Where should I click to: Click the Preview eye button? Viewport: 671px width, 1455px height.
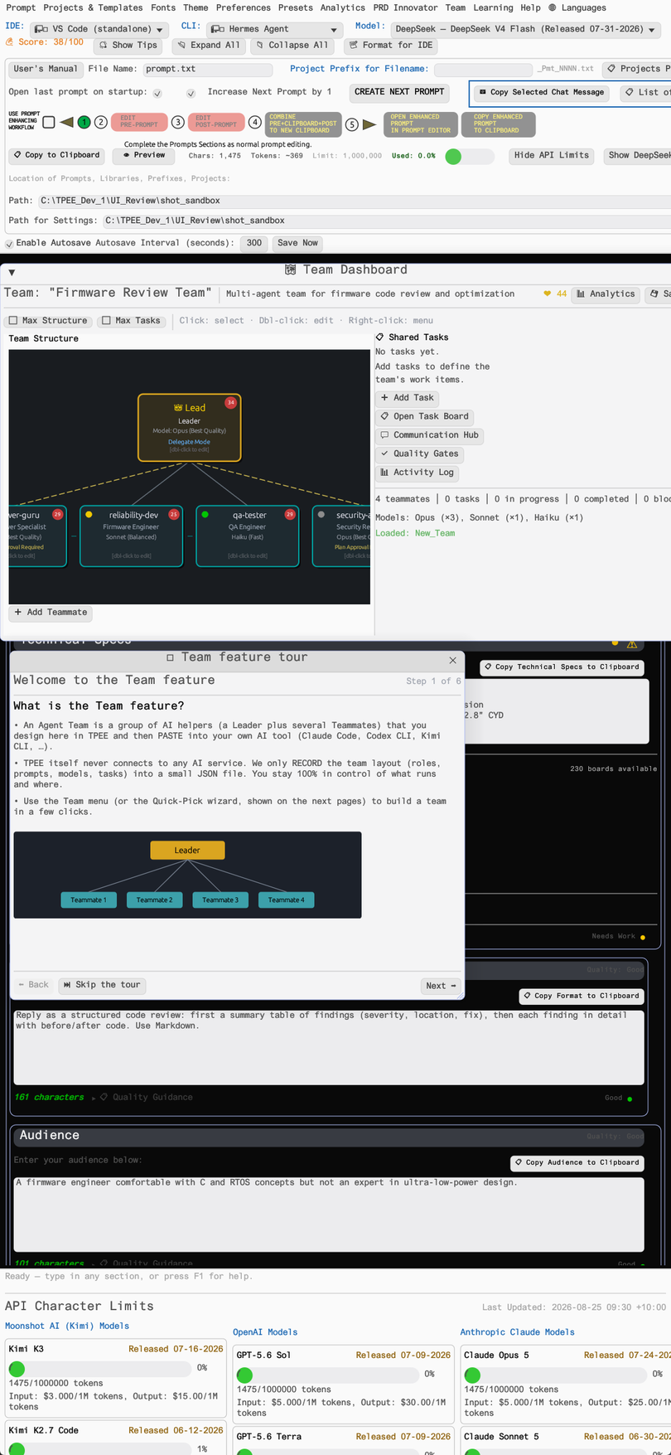[x=144, y=155]
